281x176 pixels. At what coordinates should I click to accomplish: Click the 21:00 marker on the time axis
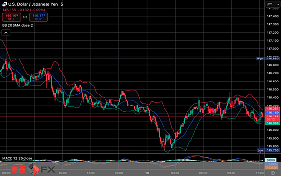pyautogui.click(x=119, y=173)
